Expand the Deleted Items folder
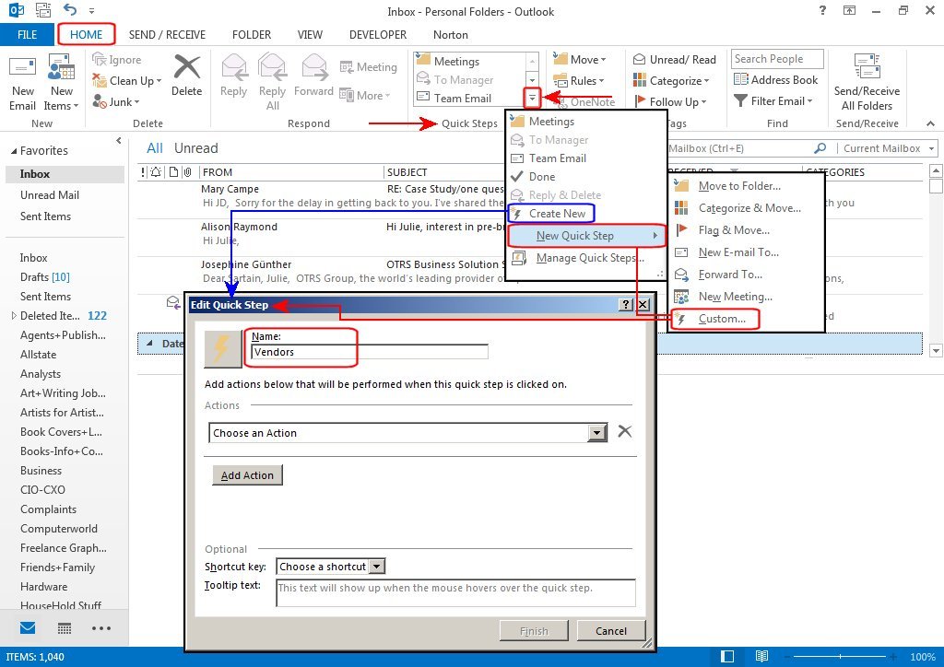The width and height of the screenshot is (944, 667). click(13, 316)
